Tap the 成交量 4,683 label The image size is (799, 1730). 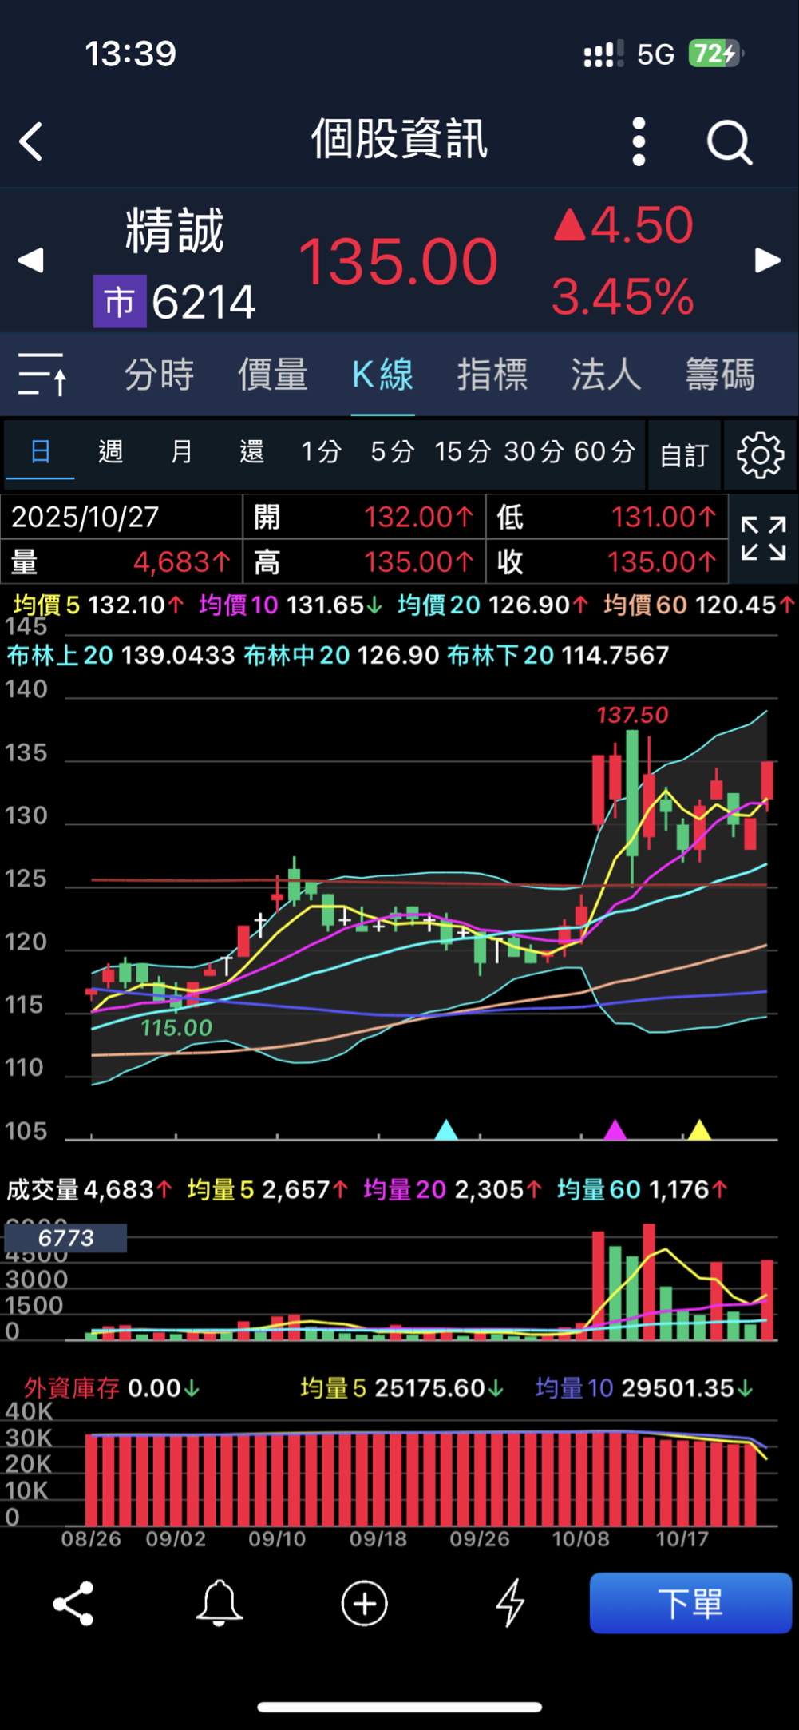(x=89, y=1190)
